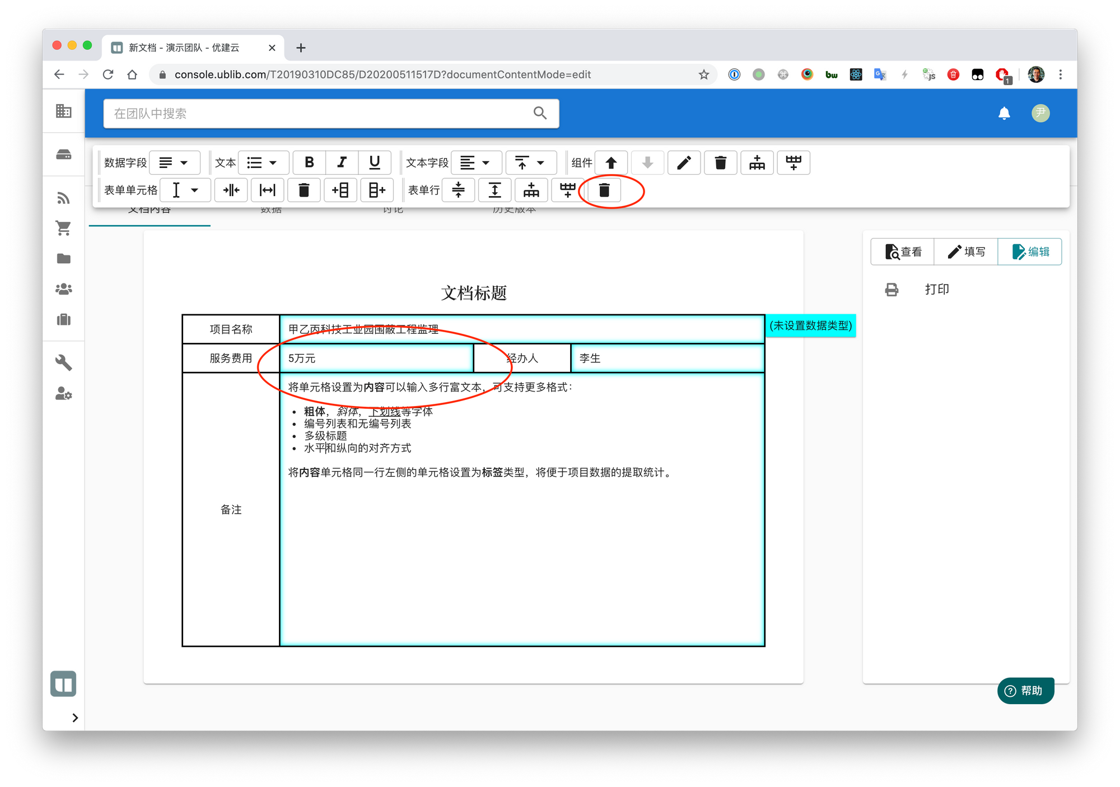1120x787 pixels.
Task: Delete the selected component with trash icon
Action: [720, 162]
